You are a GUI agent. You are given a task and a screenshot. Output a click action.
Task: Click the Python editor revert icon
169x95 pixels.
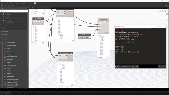click(164, 66)
